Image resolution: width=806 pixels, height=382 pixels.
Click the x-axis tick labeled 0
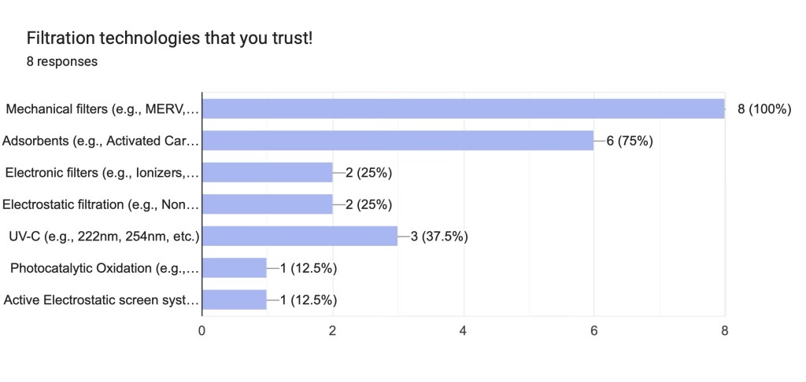pyautogui.click(x=202, y=331)
